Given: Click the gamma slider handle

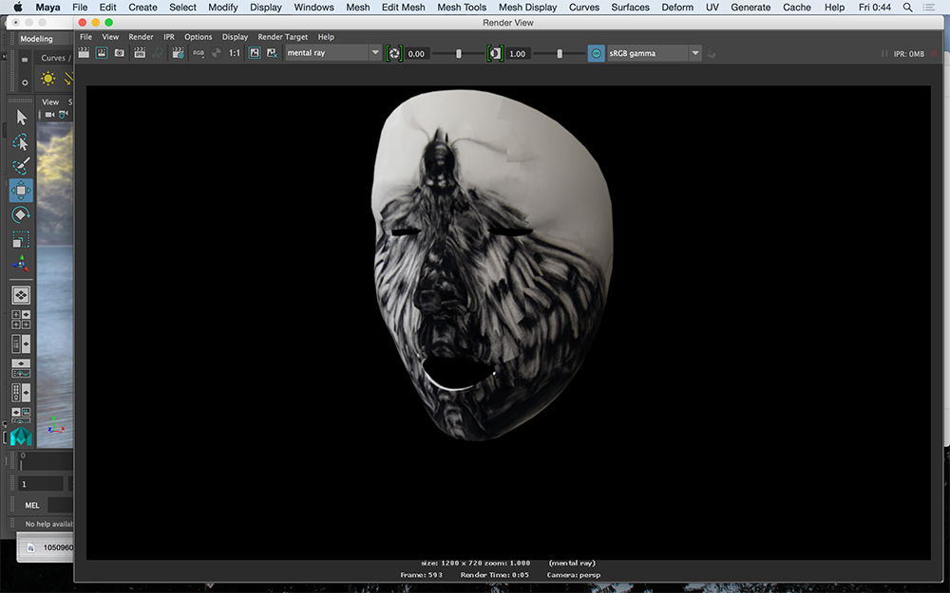Looking at the screenshot, I should (559, 53).
